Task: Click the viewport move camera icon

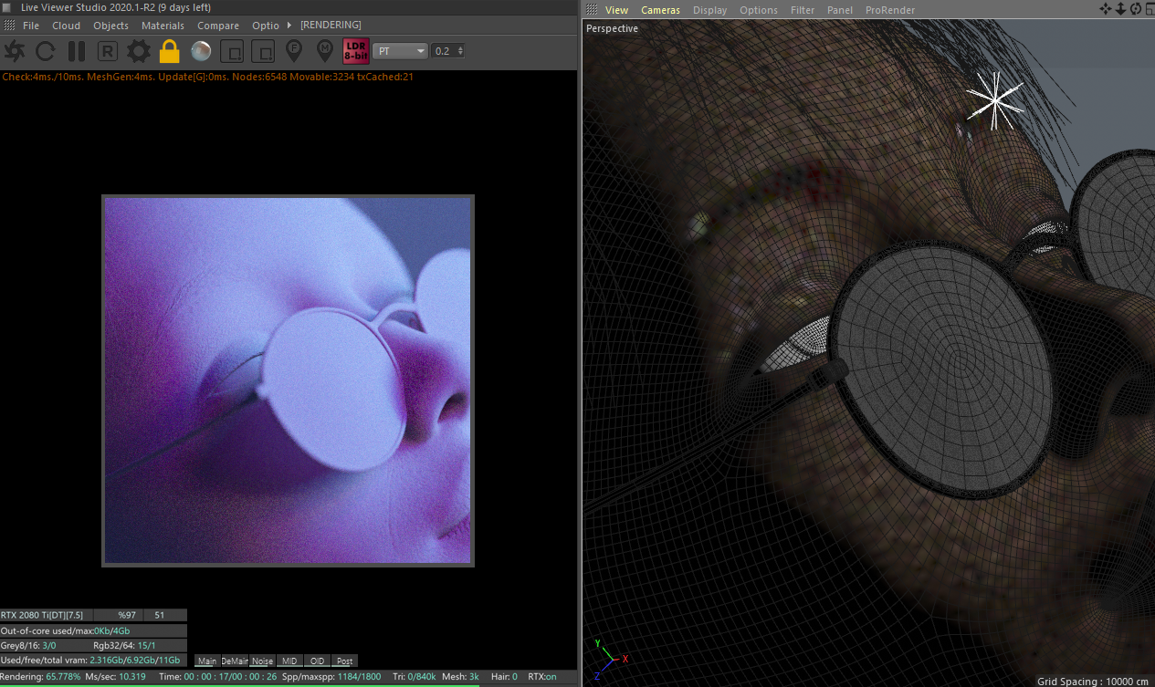Action: coord(1106,9)
